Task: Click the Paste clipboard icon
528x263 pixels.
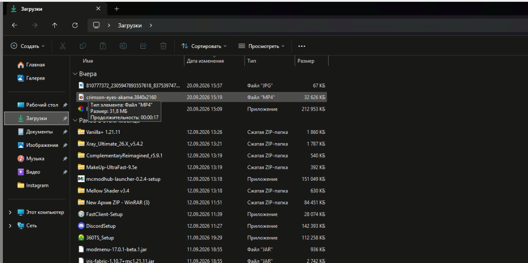Action: (103, 46)
